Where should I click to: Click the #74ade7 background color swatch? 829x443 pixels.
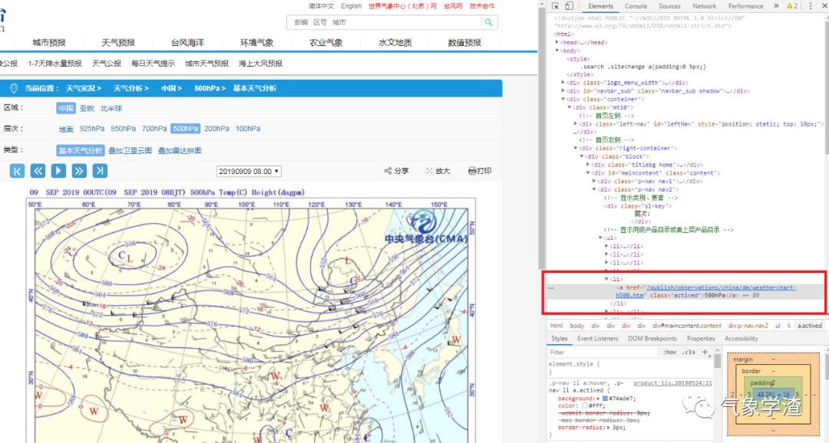604,399
